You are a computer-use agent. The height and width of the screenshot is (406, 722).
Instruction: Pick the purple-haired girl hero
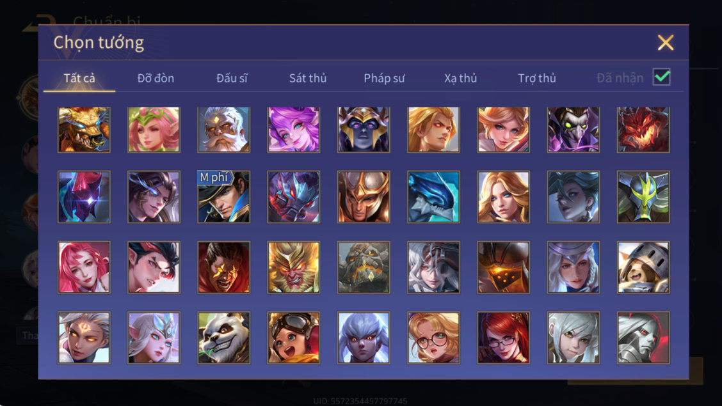(294, 129)
